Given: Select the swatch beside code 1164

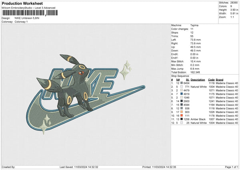Looking at the screenshot, I should point(182,105).
